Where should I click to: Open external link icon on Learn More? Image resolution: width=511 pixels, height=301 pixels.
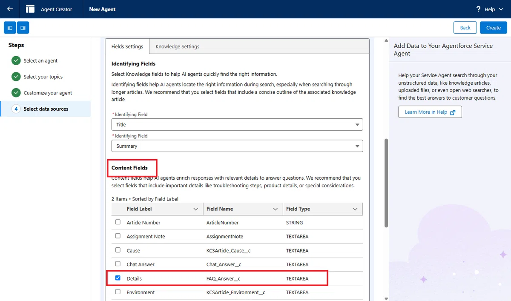point(453,112)
